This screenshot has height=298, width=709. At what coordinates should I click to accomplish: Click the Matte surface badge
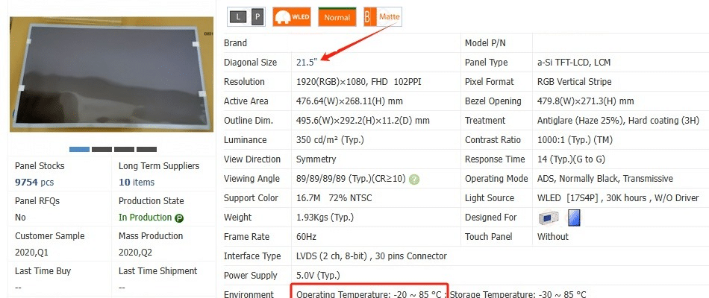[383, 17]
